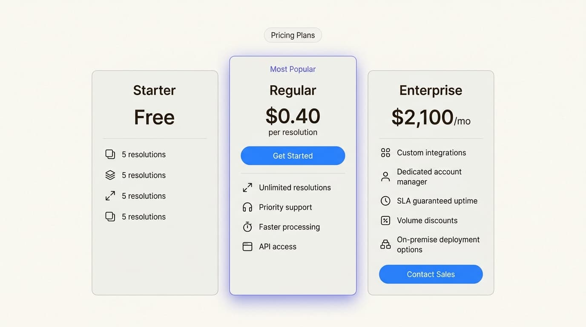Image resolution: width=586 pixels, height=327 pixels.
Task: Click the copy icon on last Starter feature
Action: pyautogui.click(x=110, y=216)
